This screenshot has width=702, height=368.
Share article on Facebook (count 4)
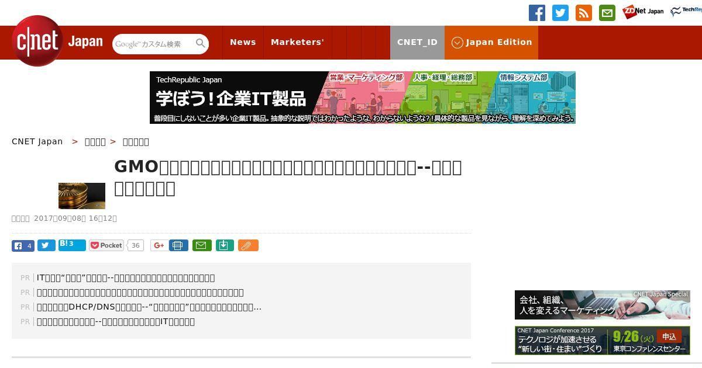[x=23, y=246]
